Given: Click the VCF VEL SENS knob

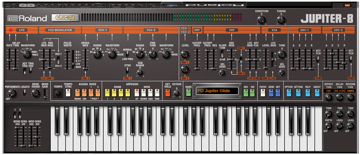Looking at the screenshot, I should click(222, 72).
